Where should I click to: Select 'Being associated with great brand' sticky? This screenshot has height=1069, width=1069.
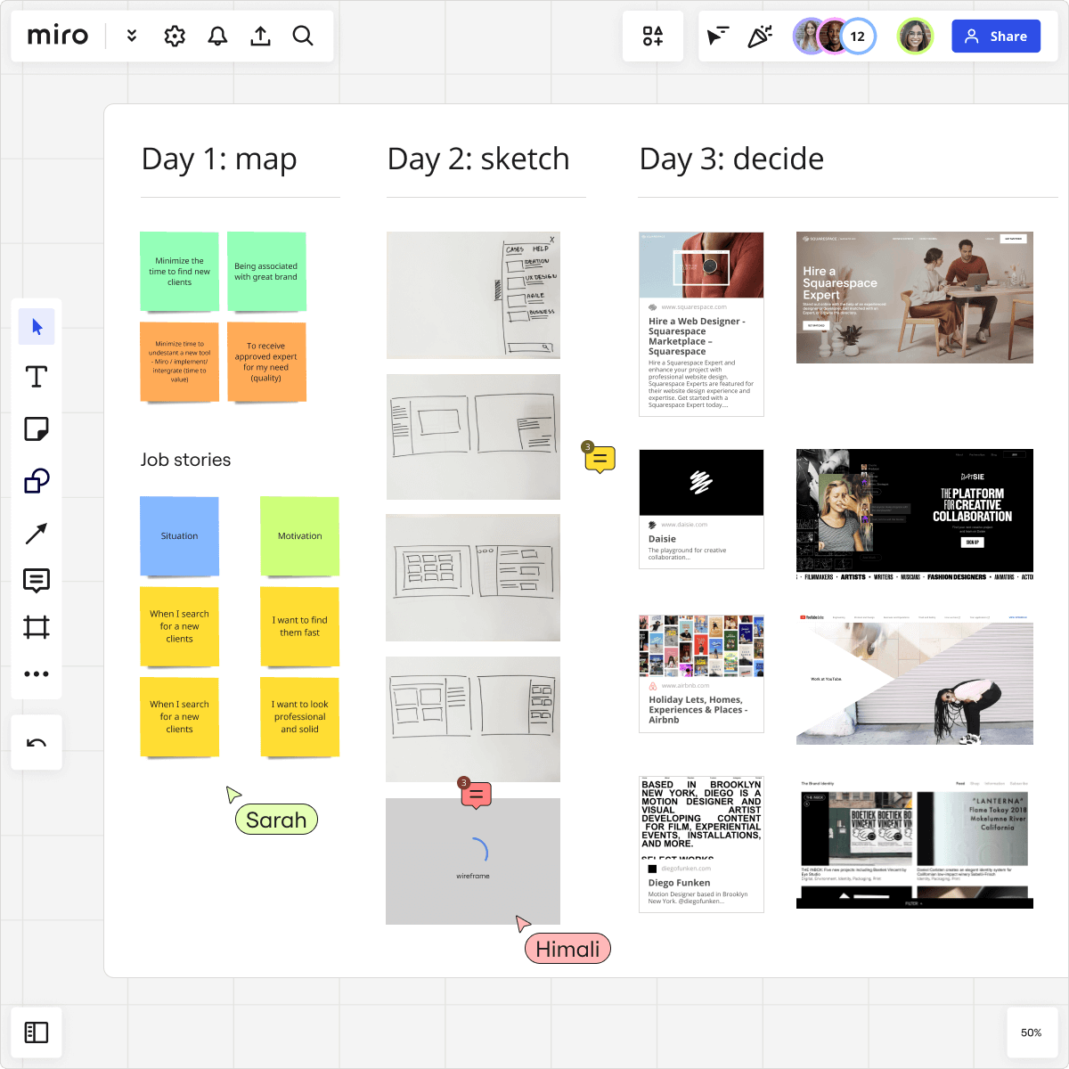click(266, 272)
